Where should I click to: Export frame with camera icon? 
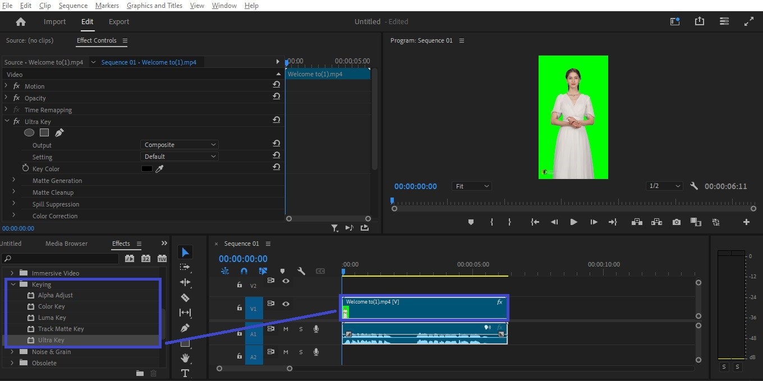(677, 222)
